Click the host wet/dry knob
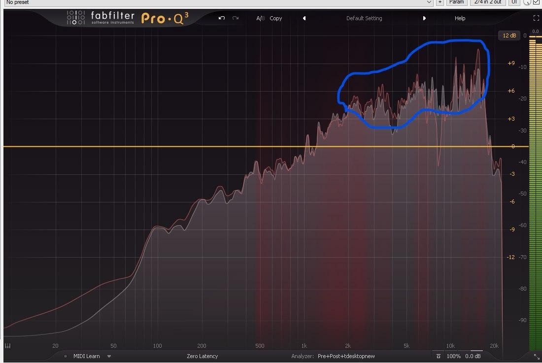Screen dimensions: 542x363 coord(527,2)
